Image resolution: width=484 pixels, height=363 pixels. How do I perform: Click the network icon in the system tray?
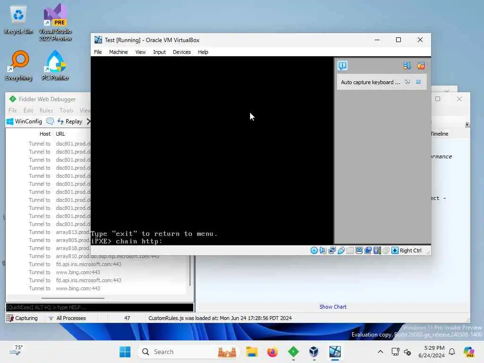point(396,352)
